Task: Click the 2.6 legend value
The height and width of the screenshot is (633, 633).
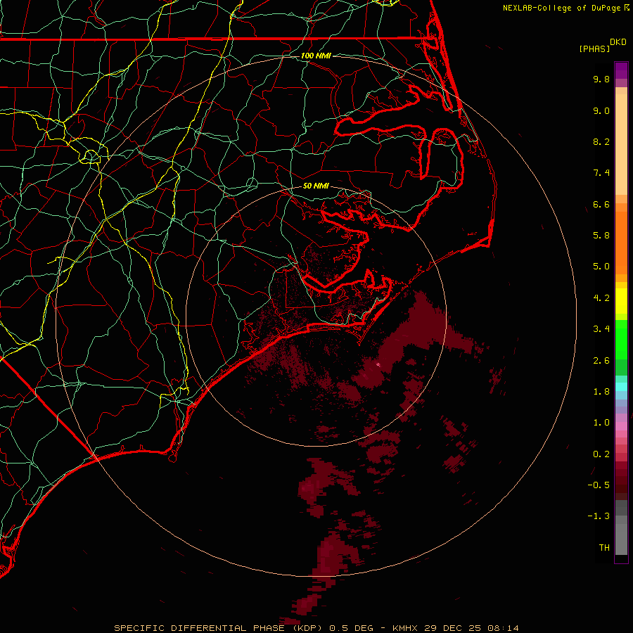Action: [601, 361]
